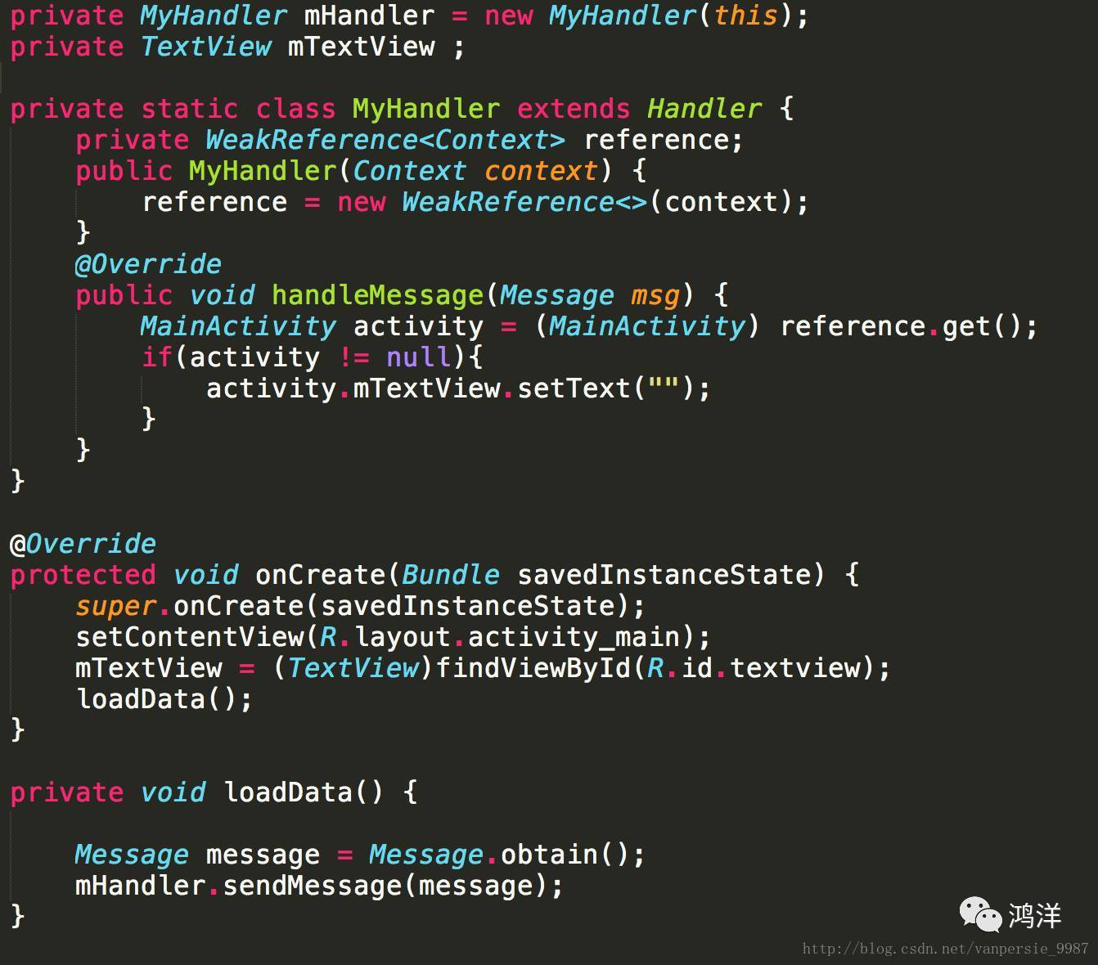Select the purple "null" keyword
Screen dimensions: 1098x965
click(418, 357)
